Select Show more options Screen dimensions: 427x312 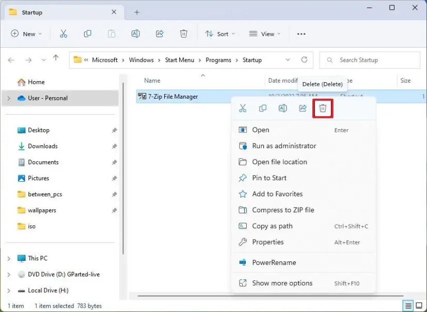[304, 283]
